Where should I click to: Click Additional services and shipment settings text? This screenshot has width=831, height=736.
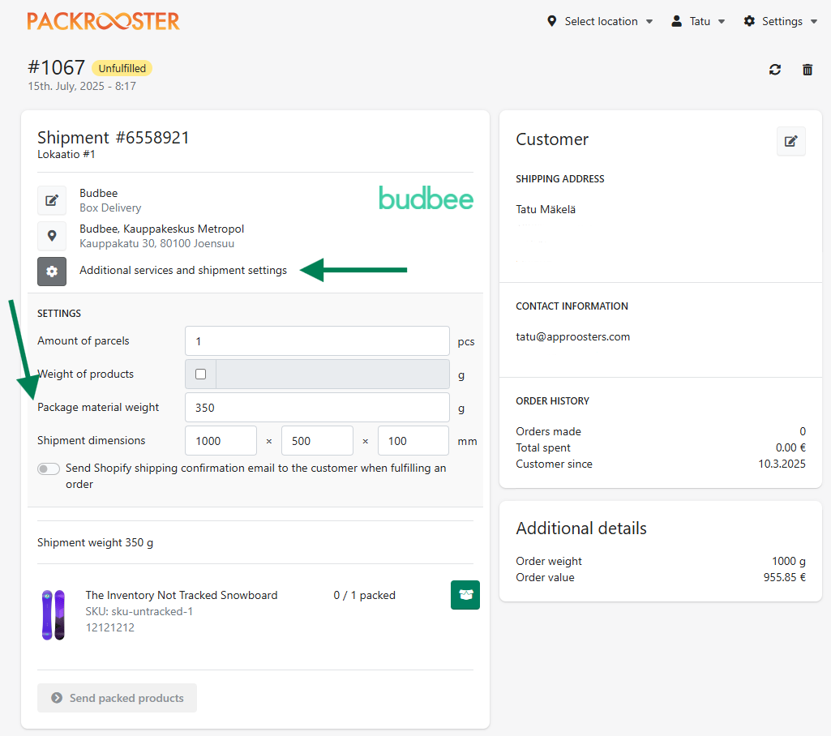[x=183, y=270]
